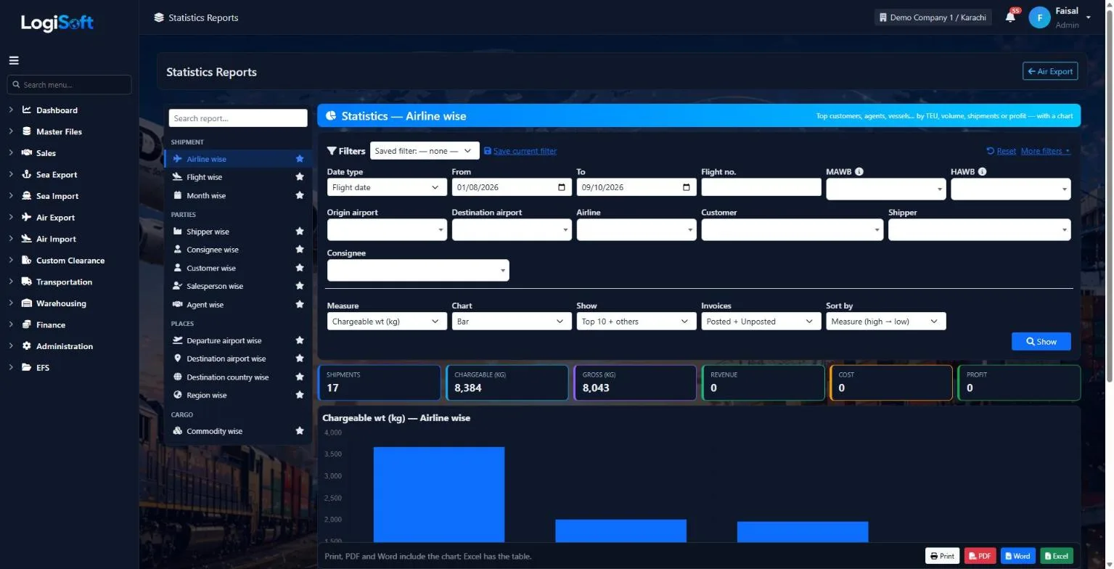The image size is (1114, 569).
Task: Click the Faisal user avatar
Action: tap(1039, 17)
